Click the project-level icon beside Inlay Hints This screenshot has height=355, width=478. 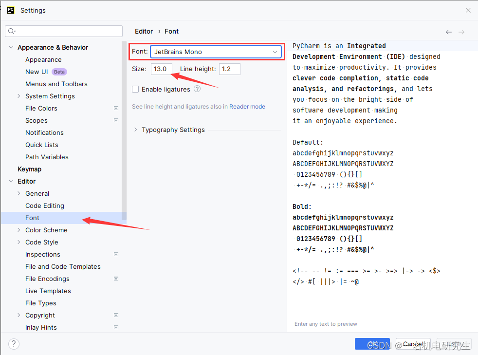click(x=116, y=327)
